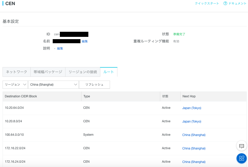This screenshot has width=248, height=167.
Task: Switch to the ネットワーク tab
Action: (x=17, y=72)
